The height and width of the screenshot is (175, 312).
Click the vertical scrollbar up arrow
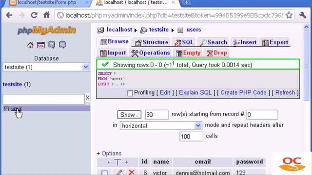[307, 27]
